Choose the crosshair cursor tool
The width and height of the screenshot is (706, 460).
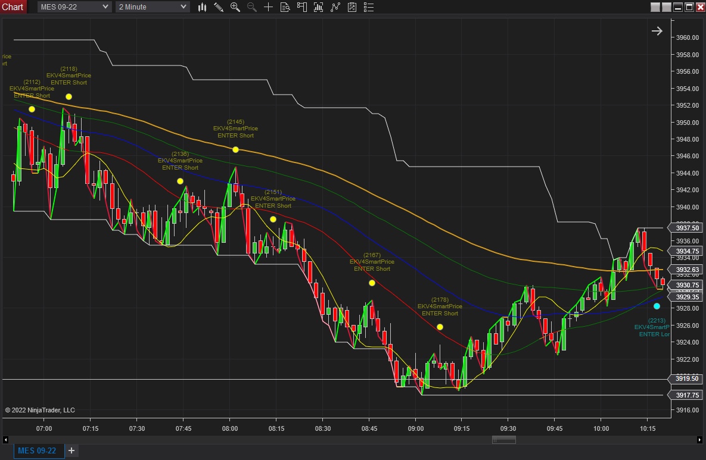[x=268, y=7]
